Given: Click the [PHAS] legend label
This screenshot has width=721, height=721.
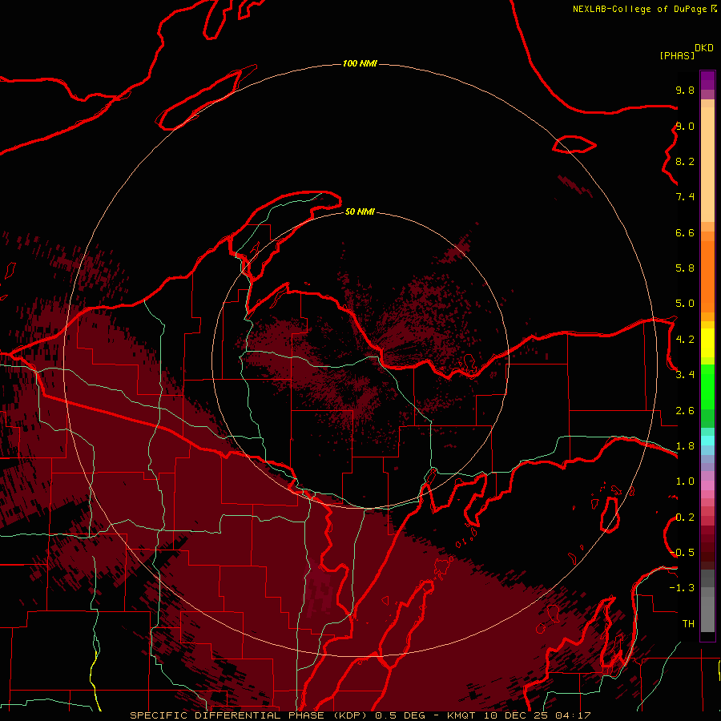Looking at the screenshot, I should (x=677, y=56).
